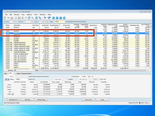Click the A button beside U/HR
The width and height of the screenshot is (155, 116).
pyautogui.click(x=13, y=94)
